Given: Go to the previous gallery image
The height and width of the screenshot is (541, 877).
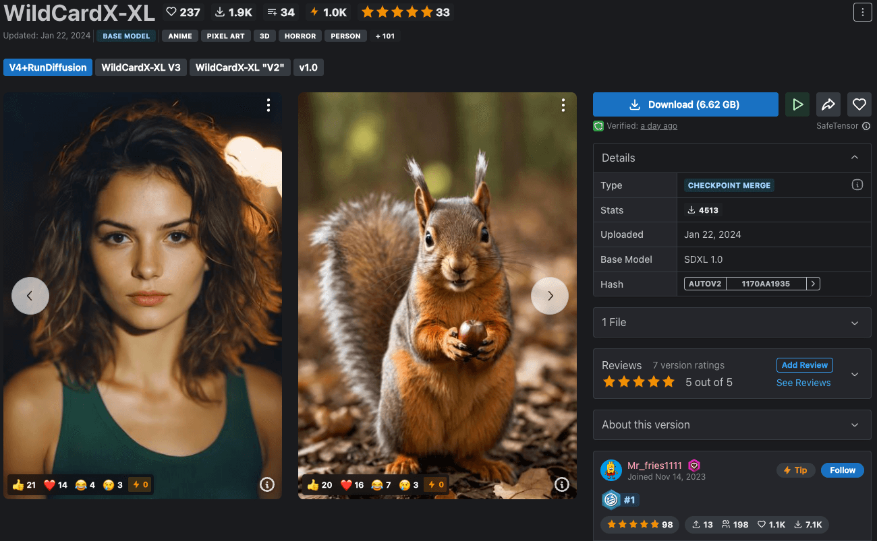Looking at the screenshot, I should coord(30,296).
